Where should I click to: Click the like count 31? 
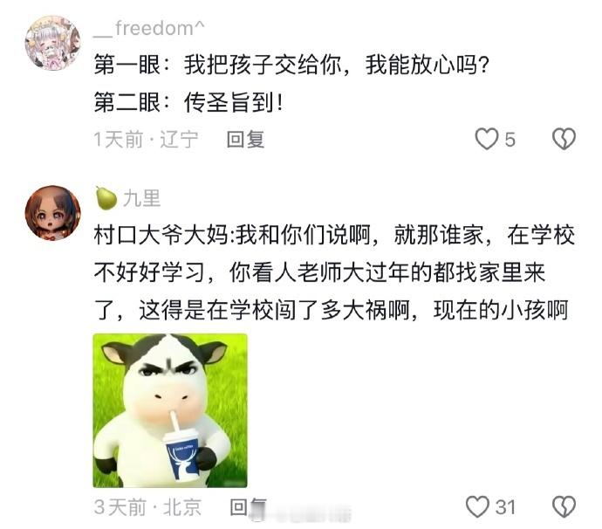[x=505, y=506]
